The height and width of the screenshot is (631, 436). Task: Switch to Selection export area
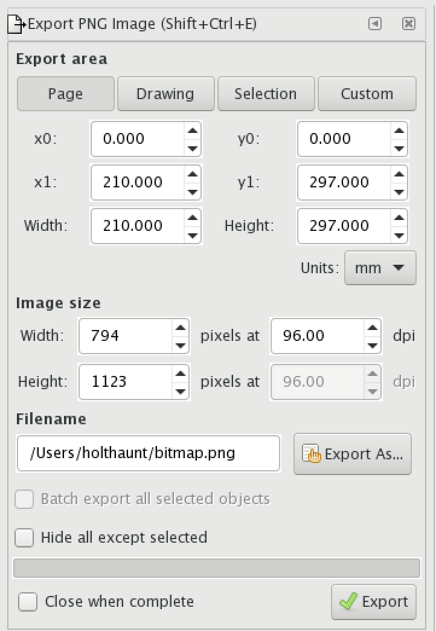click(266, 94)
